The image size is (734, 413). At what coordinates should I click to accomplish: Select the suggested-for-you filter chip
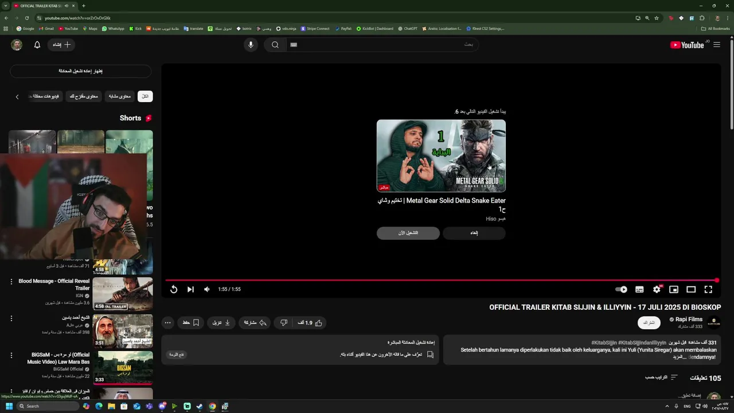[84, 96]
